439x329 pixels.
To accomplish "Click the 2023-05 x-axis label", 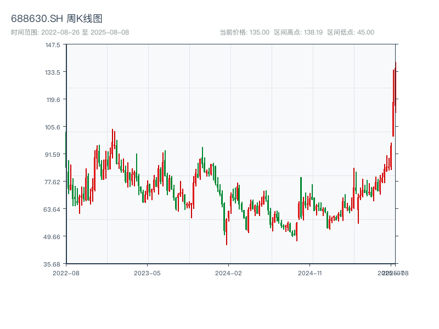I will (147, 273).
